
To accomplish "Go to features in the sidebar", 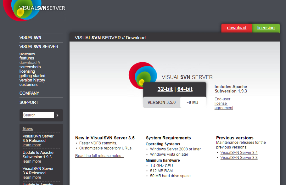I will click(27, 58).
